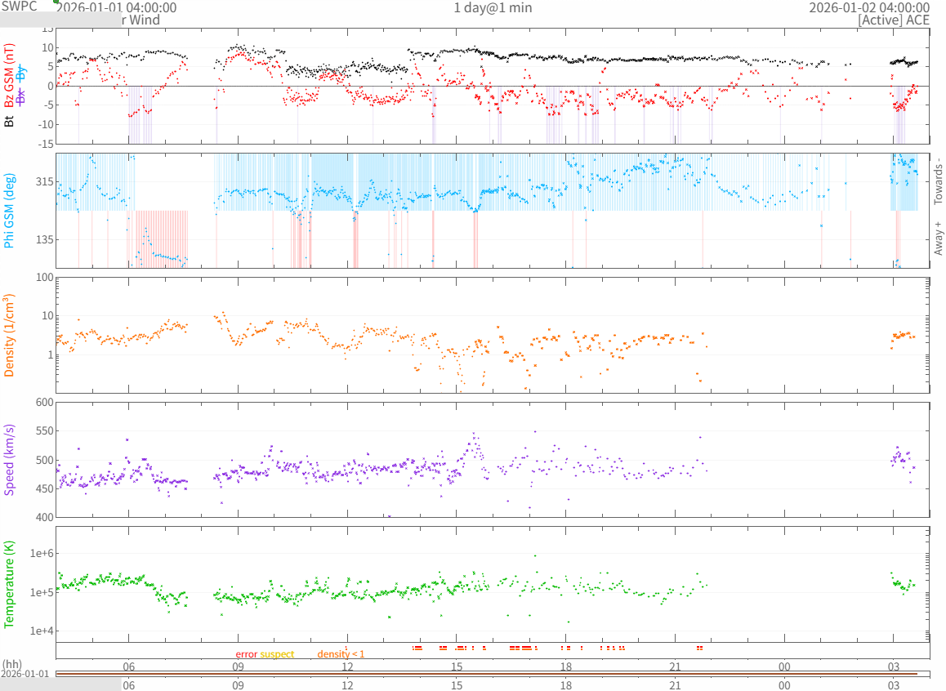Enable the struck-through By series
946x691 pixels.
(x=22, y=73)
